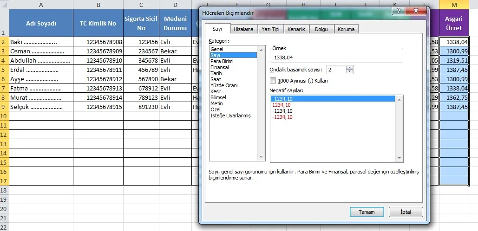Decrease decimal places with down spinner arrow
The image size is (478, 231).
[350, 72]
